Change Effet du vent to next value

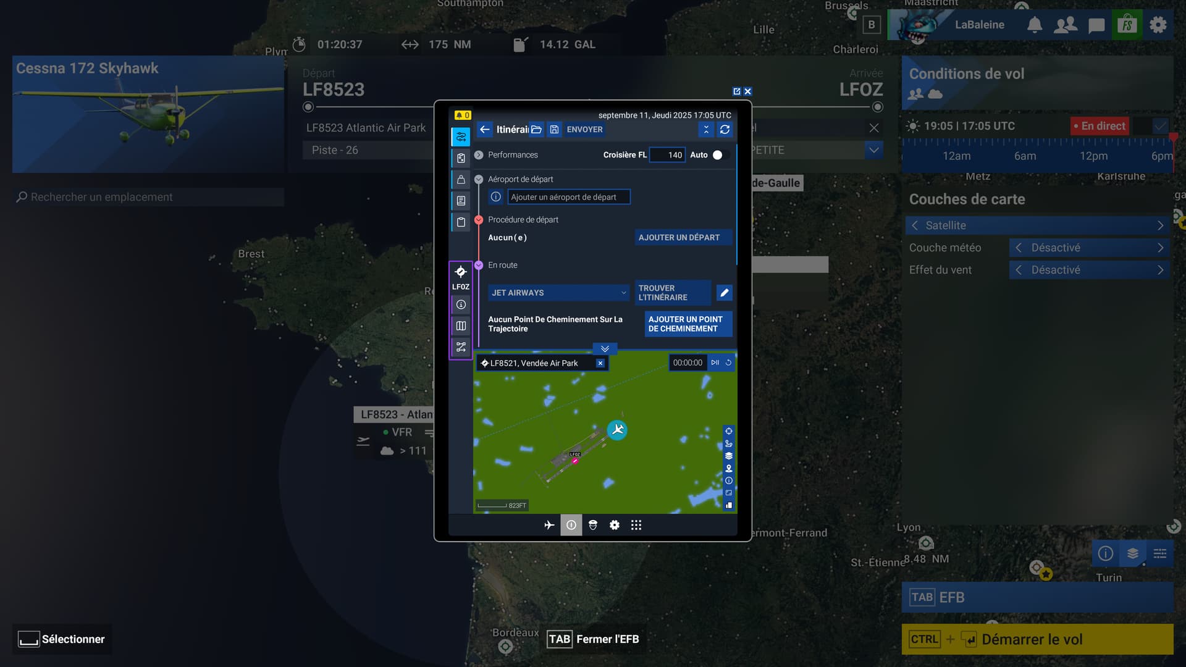(x=1160, y=271)
